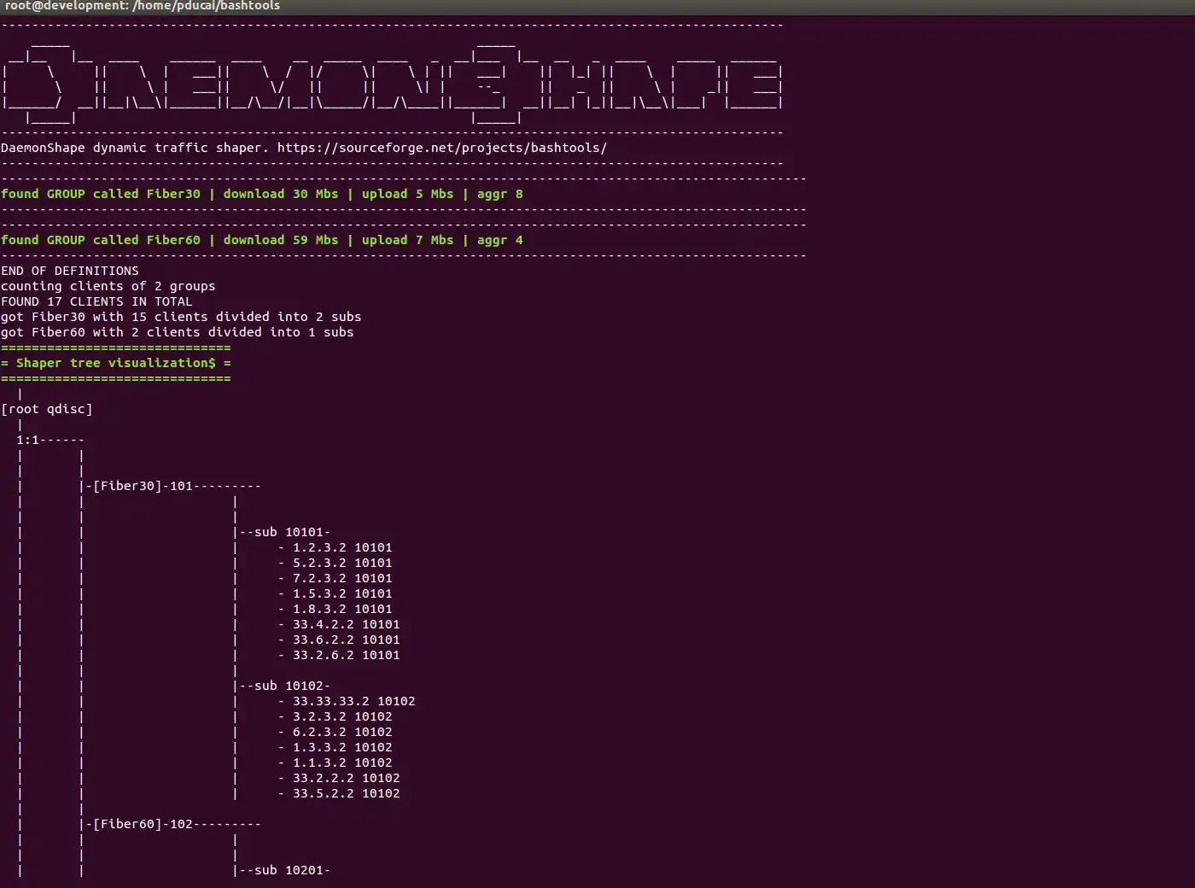The width and height of the screenshot is (1195, 888).
Task: Click the '[root qdisc]' tree node
Action: click(x=47, y=409)
